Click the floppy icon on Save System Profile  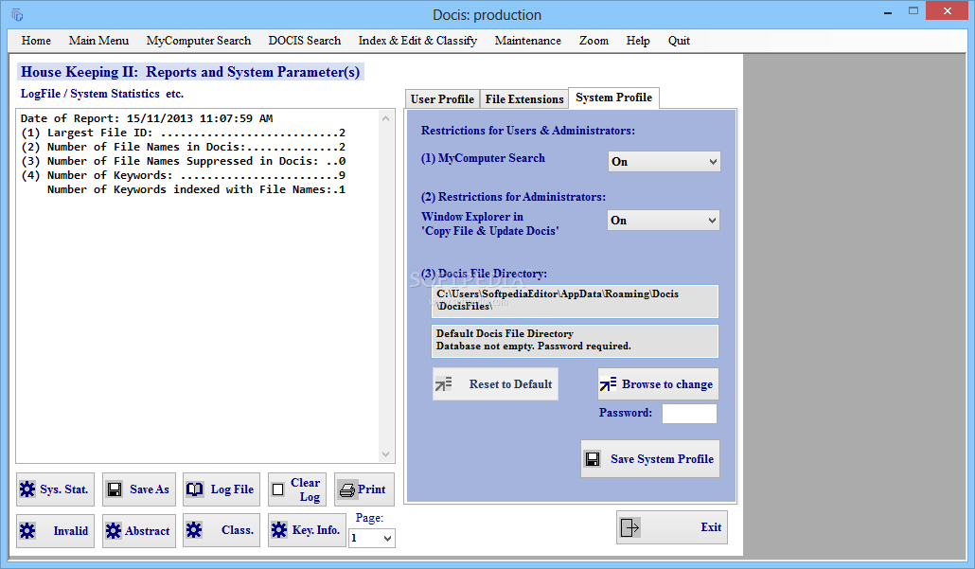[x=593, y=459]
